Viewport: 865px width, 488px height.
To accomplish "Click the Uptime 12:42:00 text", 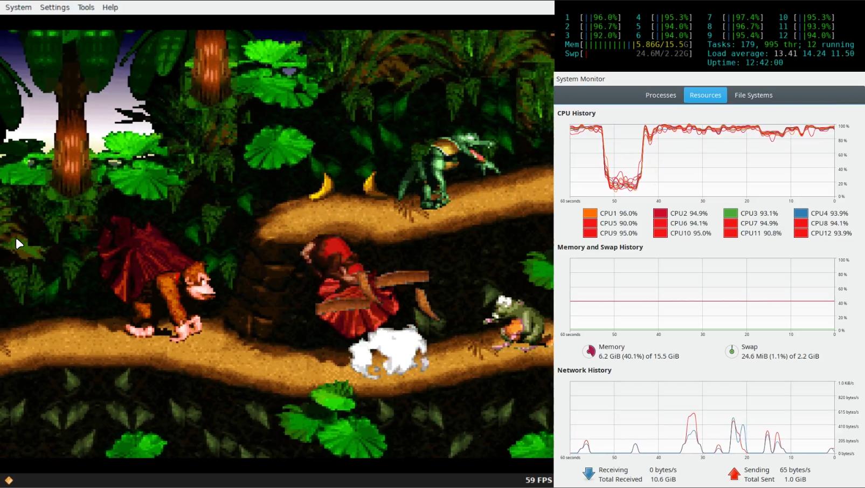I will [x=745, y=63].
